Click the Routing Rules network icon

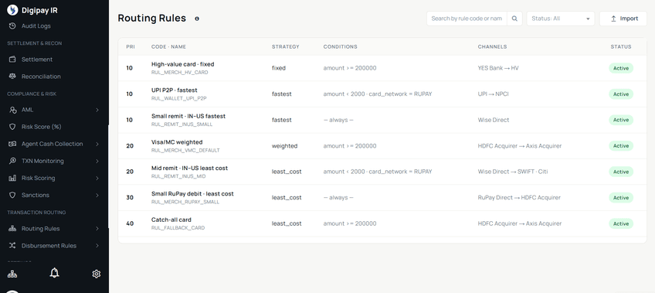coord(12,229)
